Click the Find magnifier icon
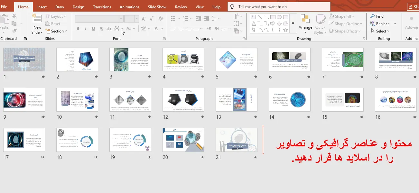 372,16
